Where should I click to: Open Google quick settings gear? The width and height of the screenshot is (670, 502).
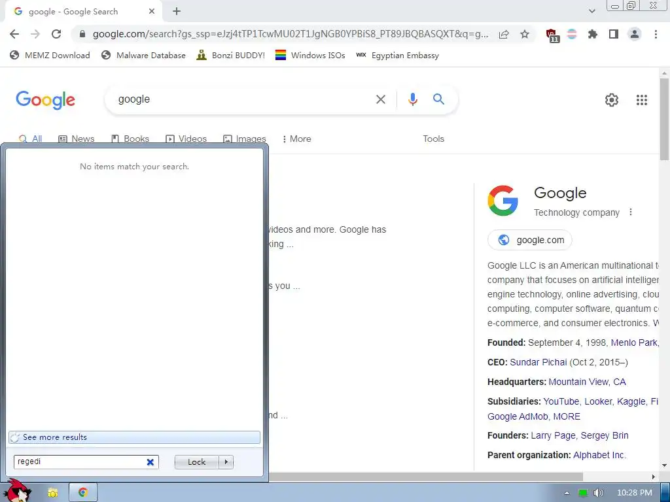click(x=612, y=100)
